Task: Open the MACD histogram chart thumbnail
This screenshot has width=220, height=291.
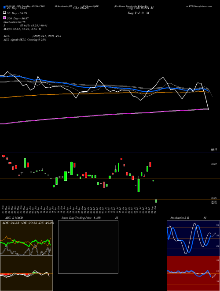Action: coord(26,273)
